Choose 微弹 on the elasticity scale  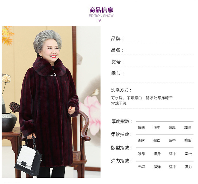tap(157, 167)
